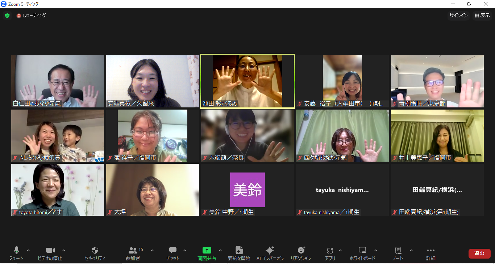Click the サインイン sign-in button
The image size is (495, 264).
(458, 16)
